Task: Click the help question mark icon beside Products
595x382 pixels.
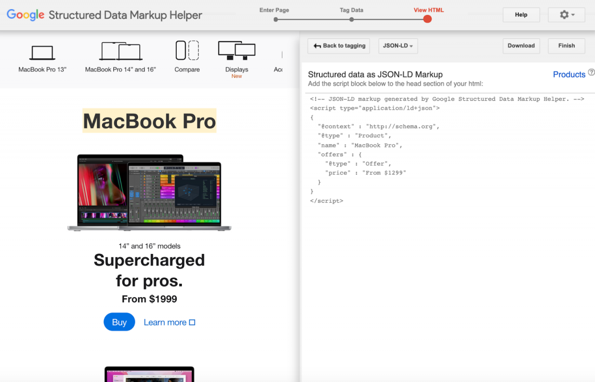Action: point(591,72)
